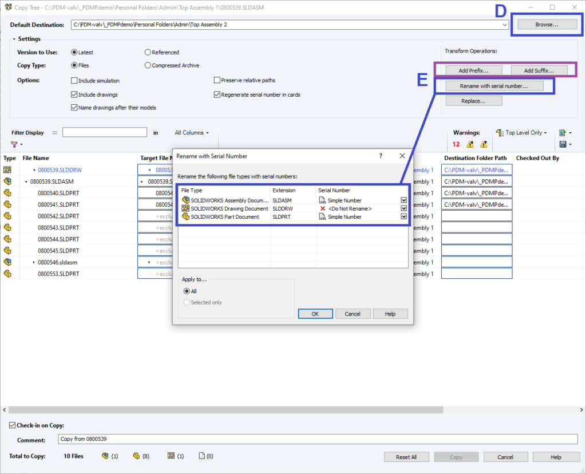Click the 0800539.SLDDRW drawing type icon
586x474 pixels.
tap(8, 170)
